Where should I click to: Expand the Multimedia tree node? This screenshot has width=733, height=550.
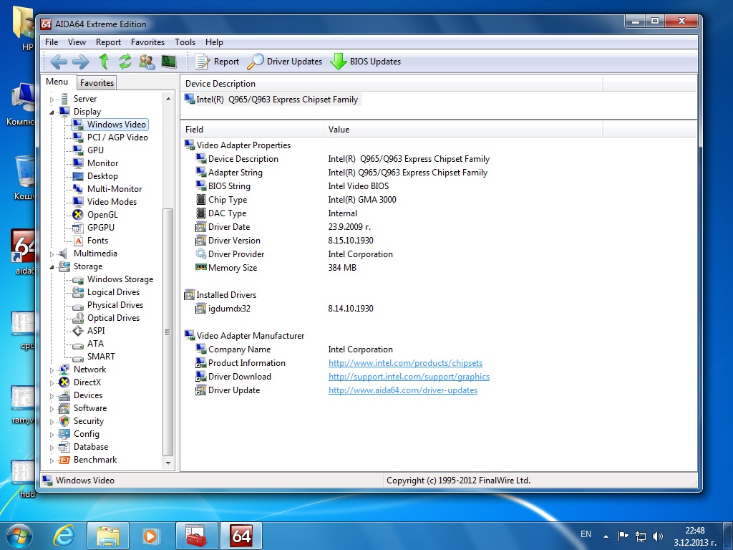52,254
